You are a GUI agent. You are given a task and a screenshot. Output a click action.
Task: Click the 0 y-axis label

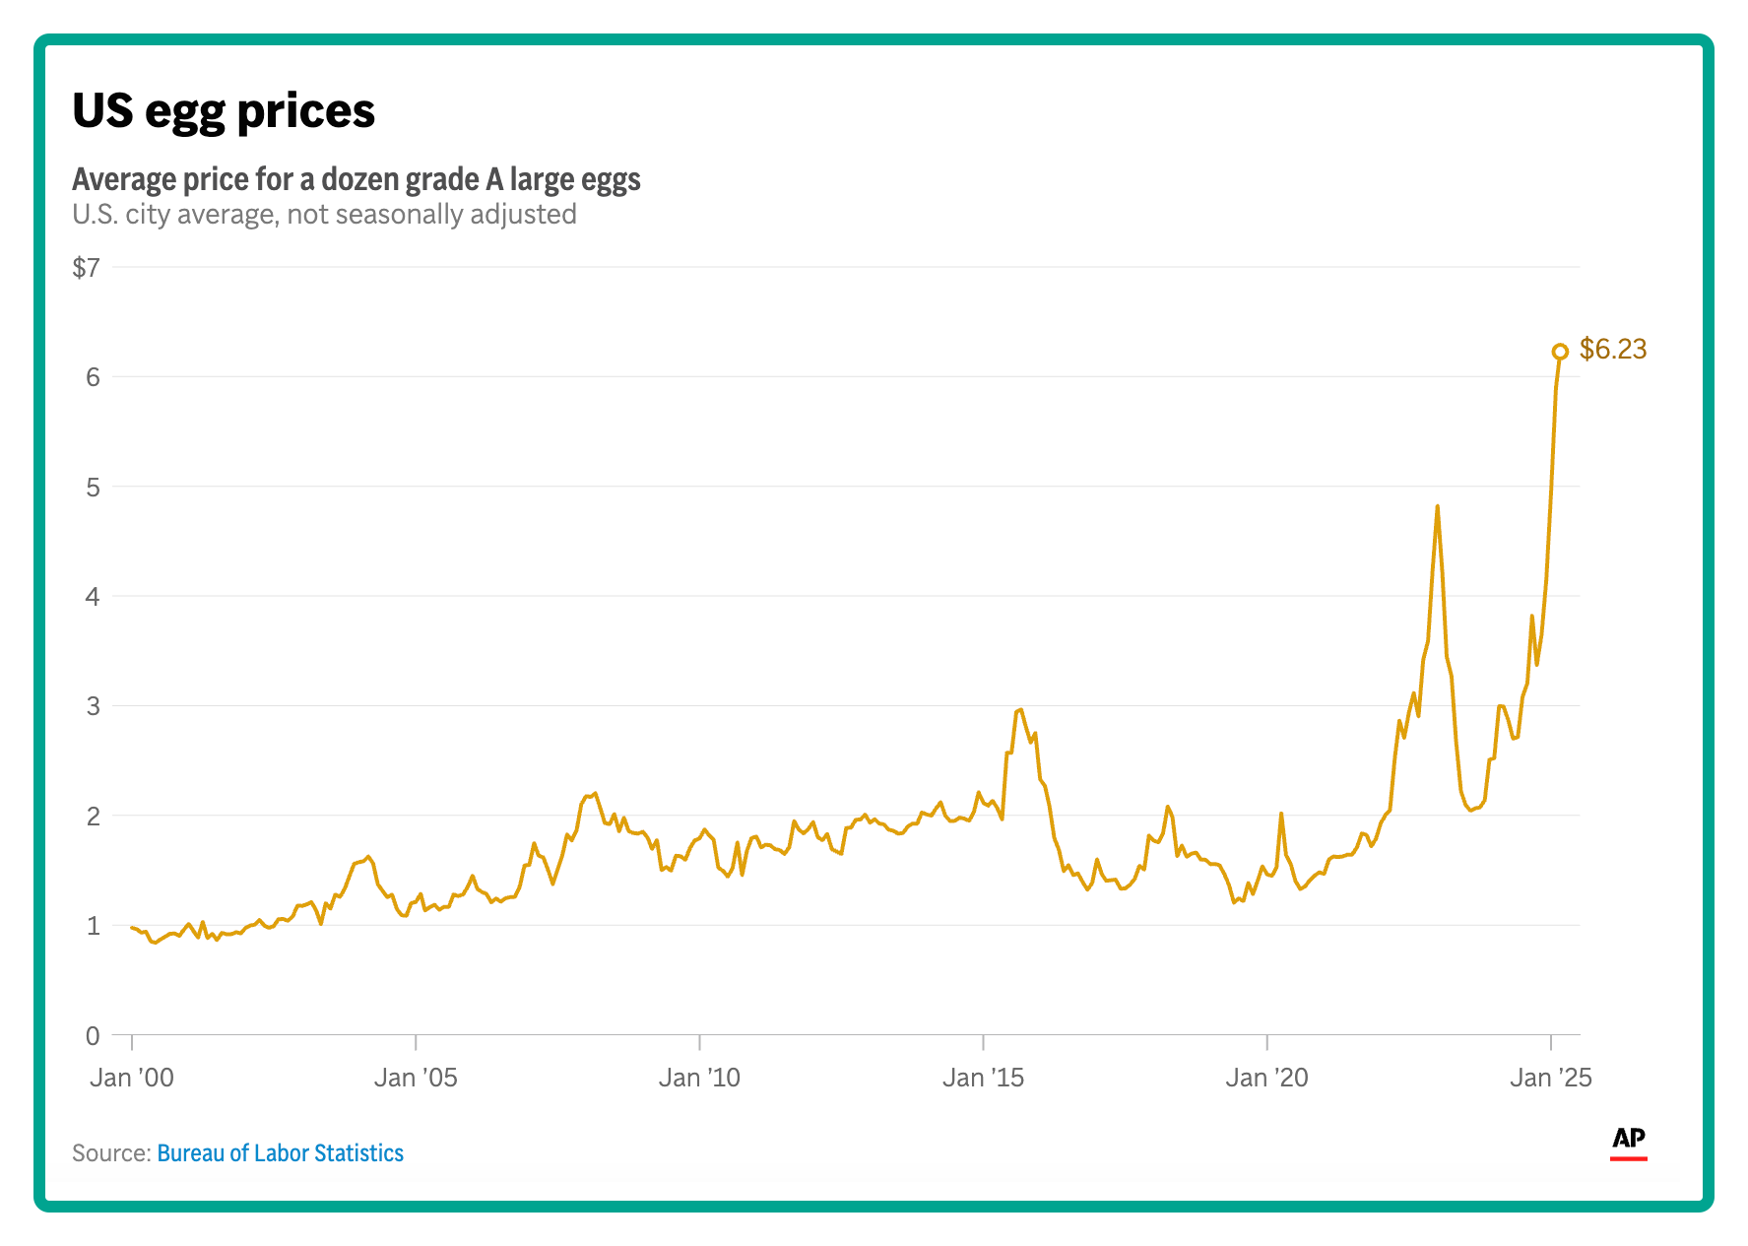pos(93,1035)
